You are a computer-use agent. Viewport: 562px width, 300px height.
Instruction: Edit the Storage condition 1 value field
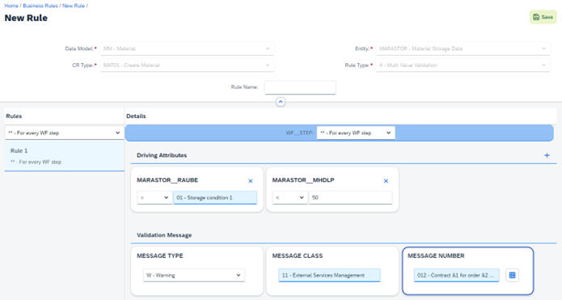point(215,197)
